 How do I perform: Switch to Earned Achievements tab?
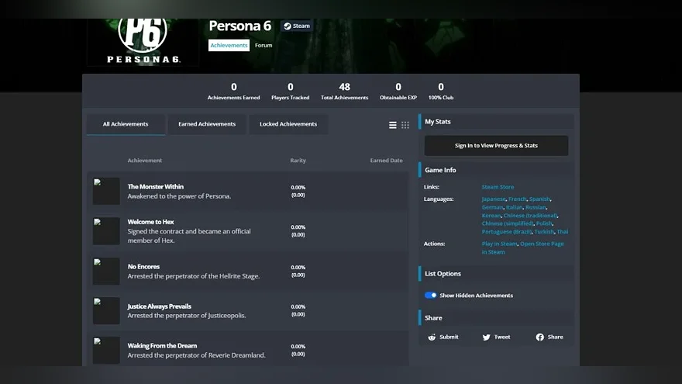point(207,124)
